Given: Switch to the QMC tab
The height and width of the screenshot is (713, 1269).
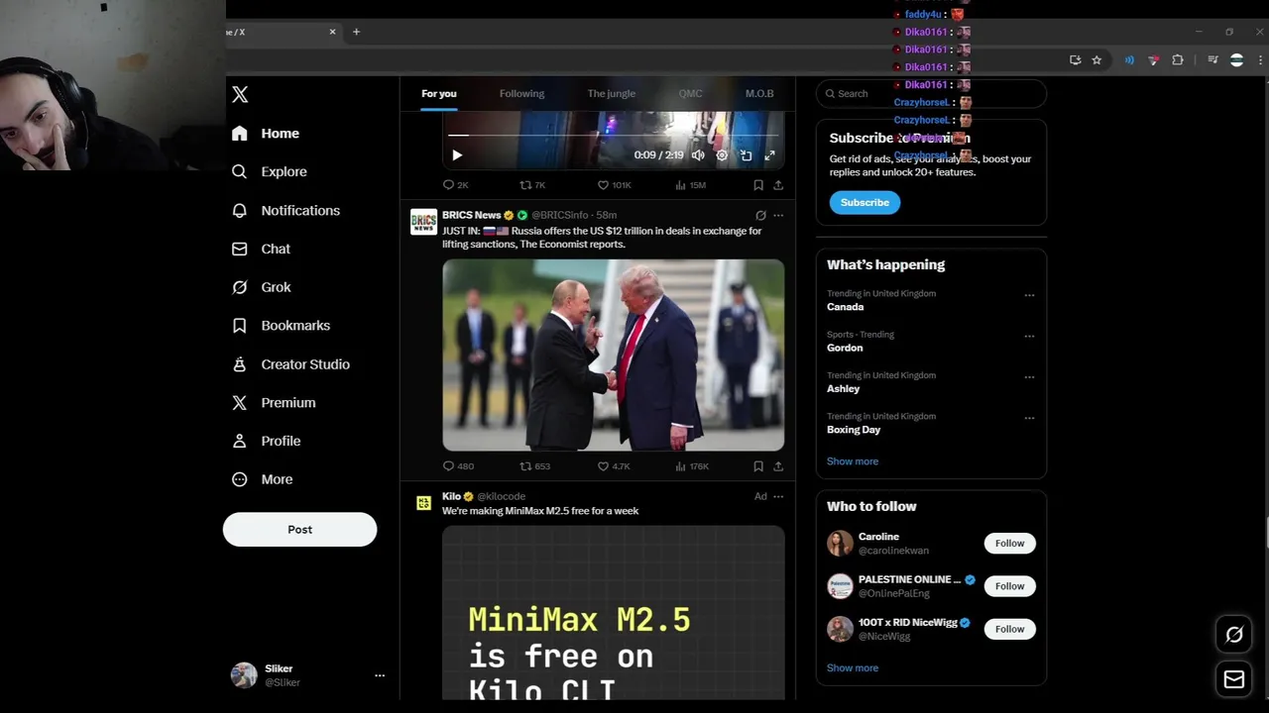Looking at the screenshot, I should (x=690, y=93).
